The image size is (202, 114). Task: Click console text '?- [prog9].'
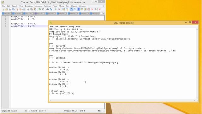point(59,46)
